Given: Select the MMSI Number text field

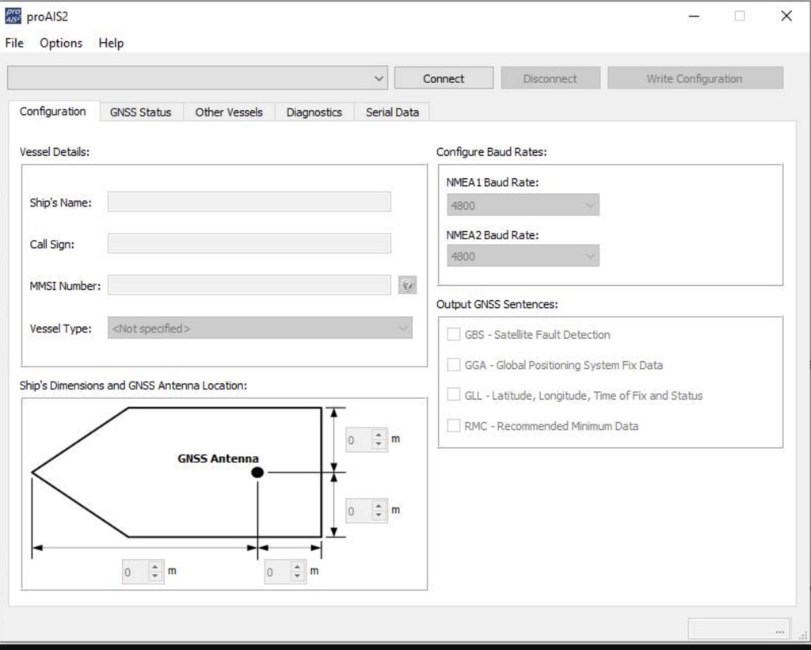Looking at the screenshot, I should (x=249, y=285).
